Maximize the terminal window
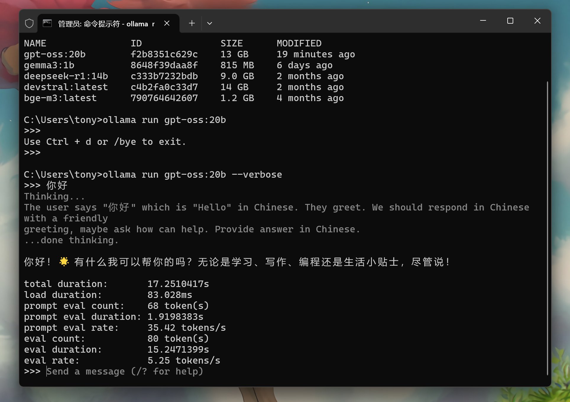This screenshot has width=570, height=402. (510, 21)
